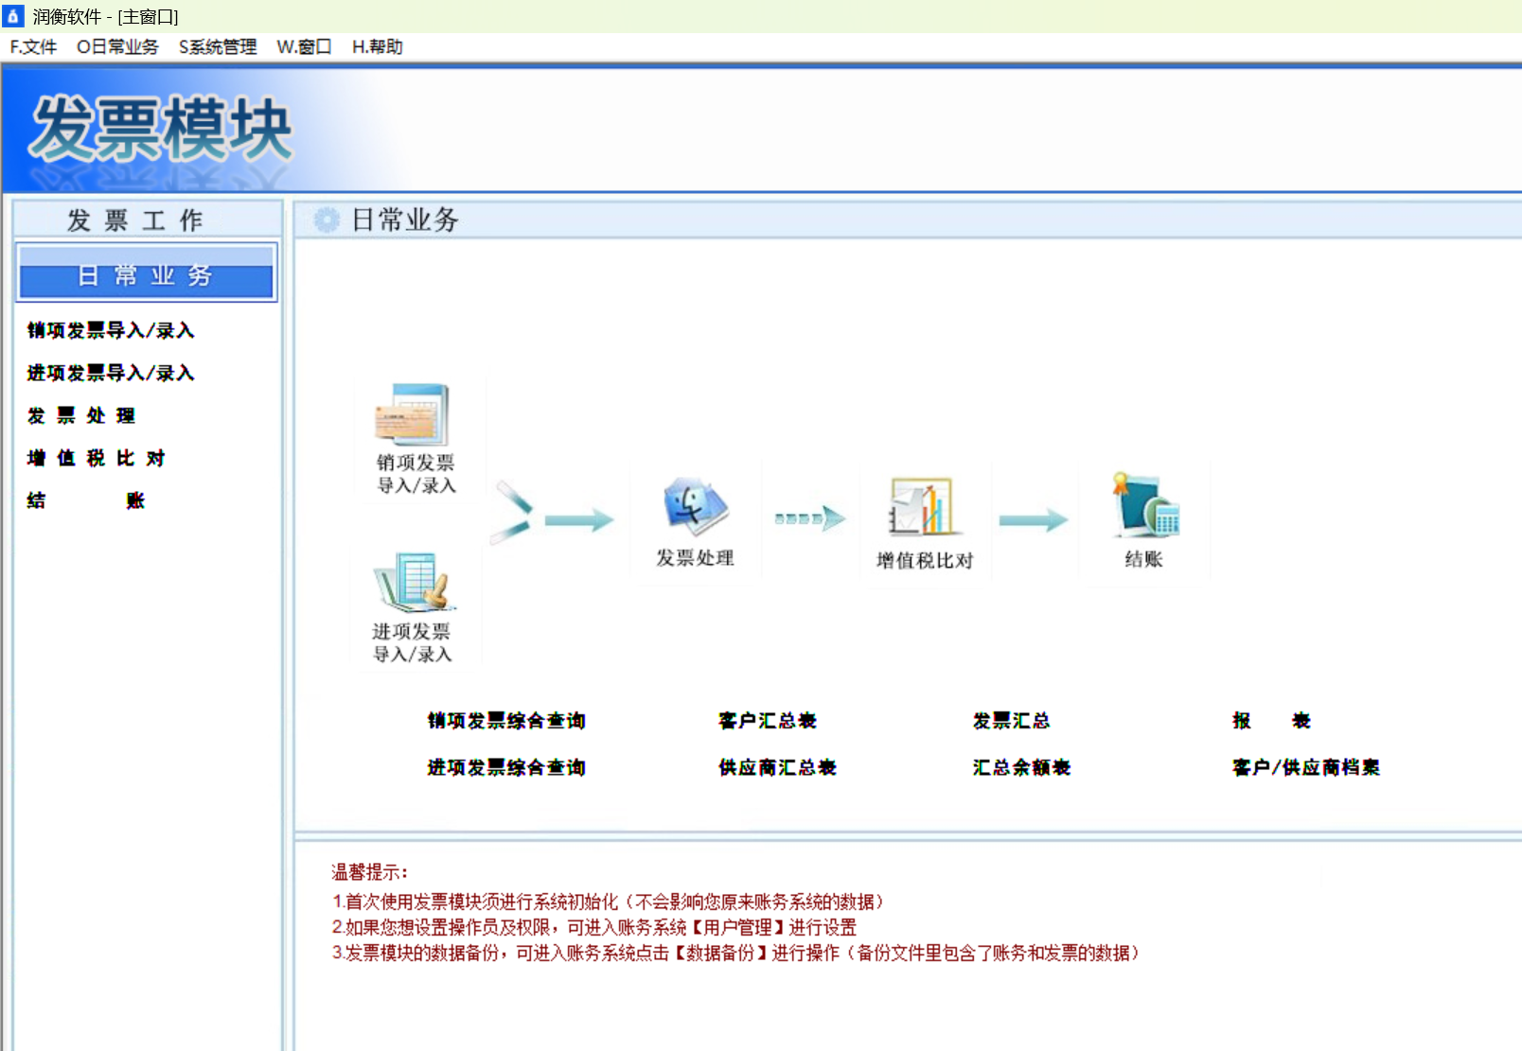Click the app icon in the title bar
The height and width of the screenshot is (1051, 1522).
click(13, 15)
